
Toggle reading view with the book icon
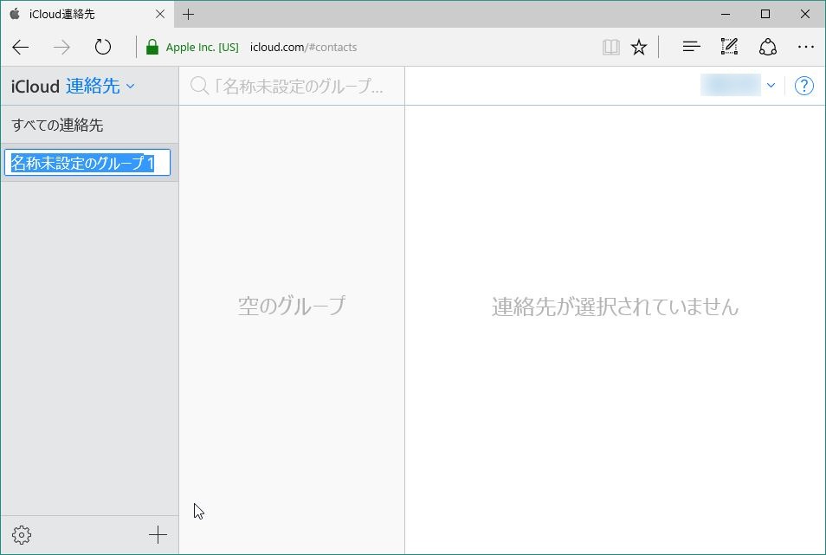point(611,48)
